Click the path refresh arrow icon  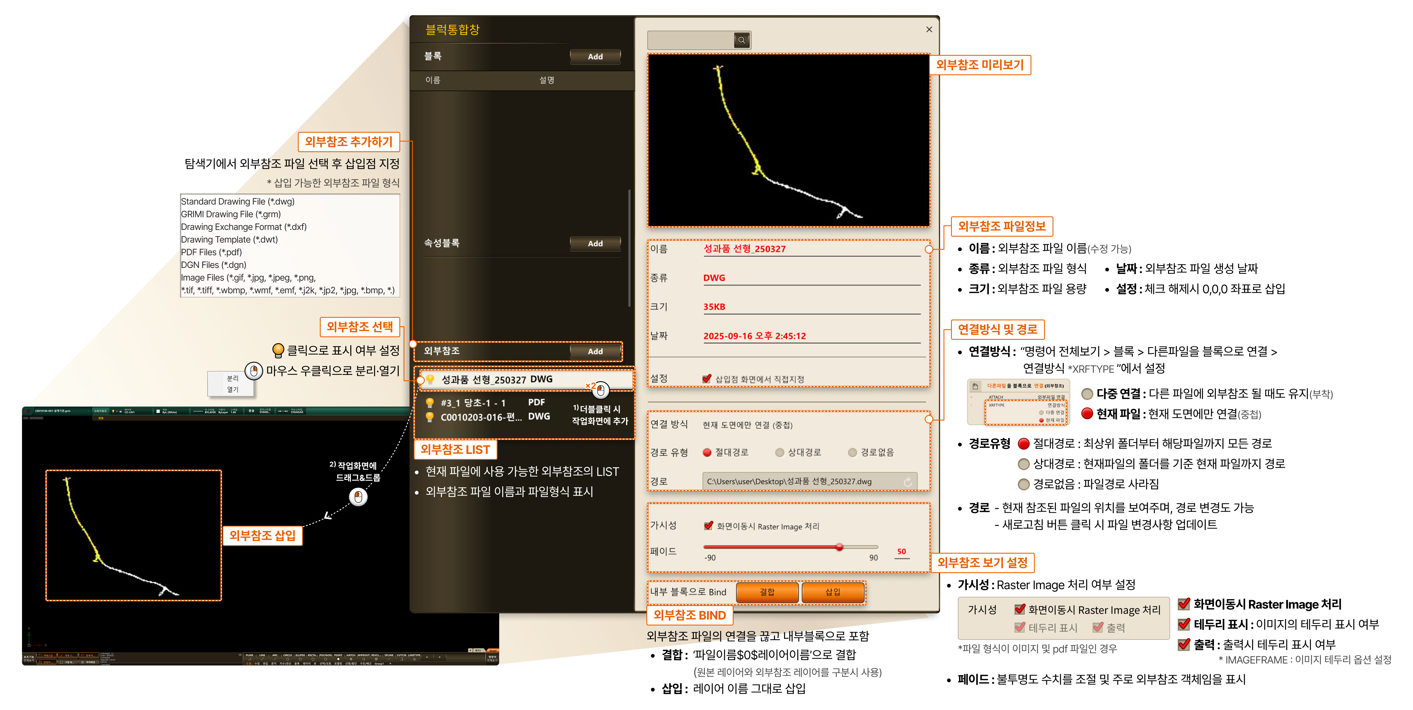pos(907,482)
